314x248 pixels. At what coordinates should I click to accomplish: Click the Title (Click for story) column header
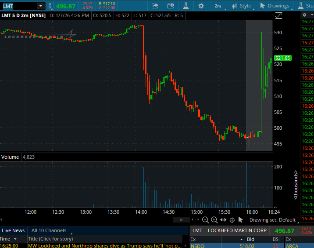pos(50,239)
